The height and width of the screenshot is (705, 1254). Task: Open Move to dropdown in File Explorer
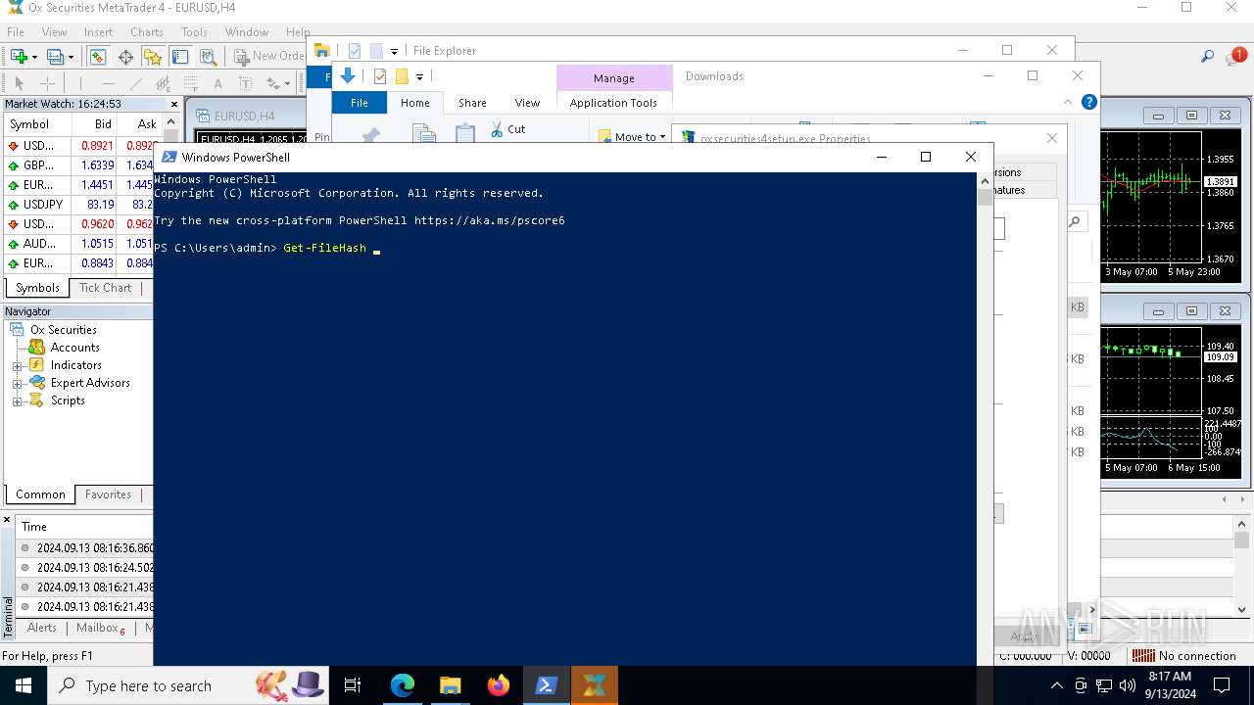click(632, 137)
